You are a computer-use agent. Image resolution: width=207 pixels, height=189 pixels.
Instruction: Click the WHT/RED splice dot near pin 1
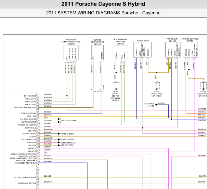[x=67, y=96]
